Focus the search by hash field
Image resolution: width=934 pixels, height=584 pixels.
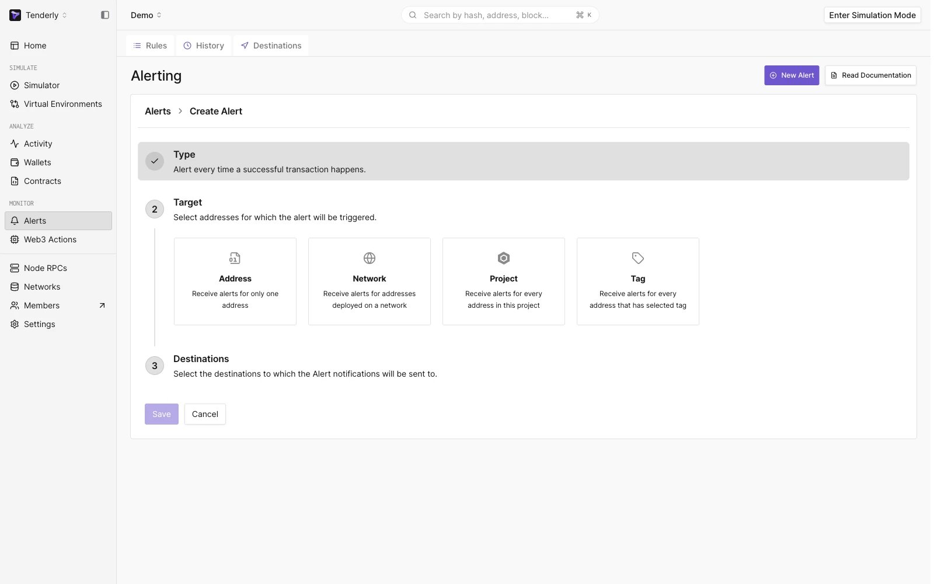(500, 15)
